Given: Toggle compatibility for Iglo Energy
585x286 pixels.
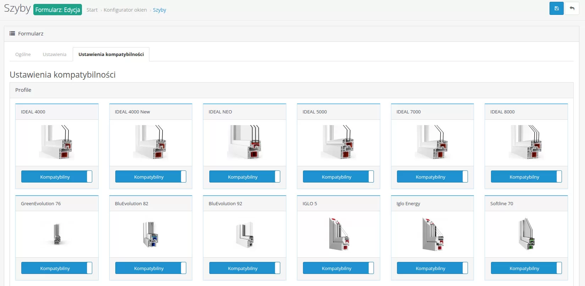Looking at the screenshot, I should point(432,268).
